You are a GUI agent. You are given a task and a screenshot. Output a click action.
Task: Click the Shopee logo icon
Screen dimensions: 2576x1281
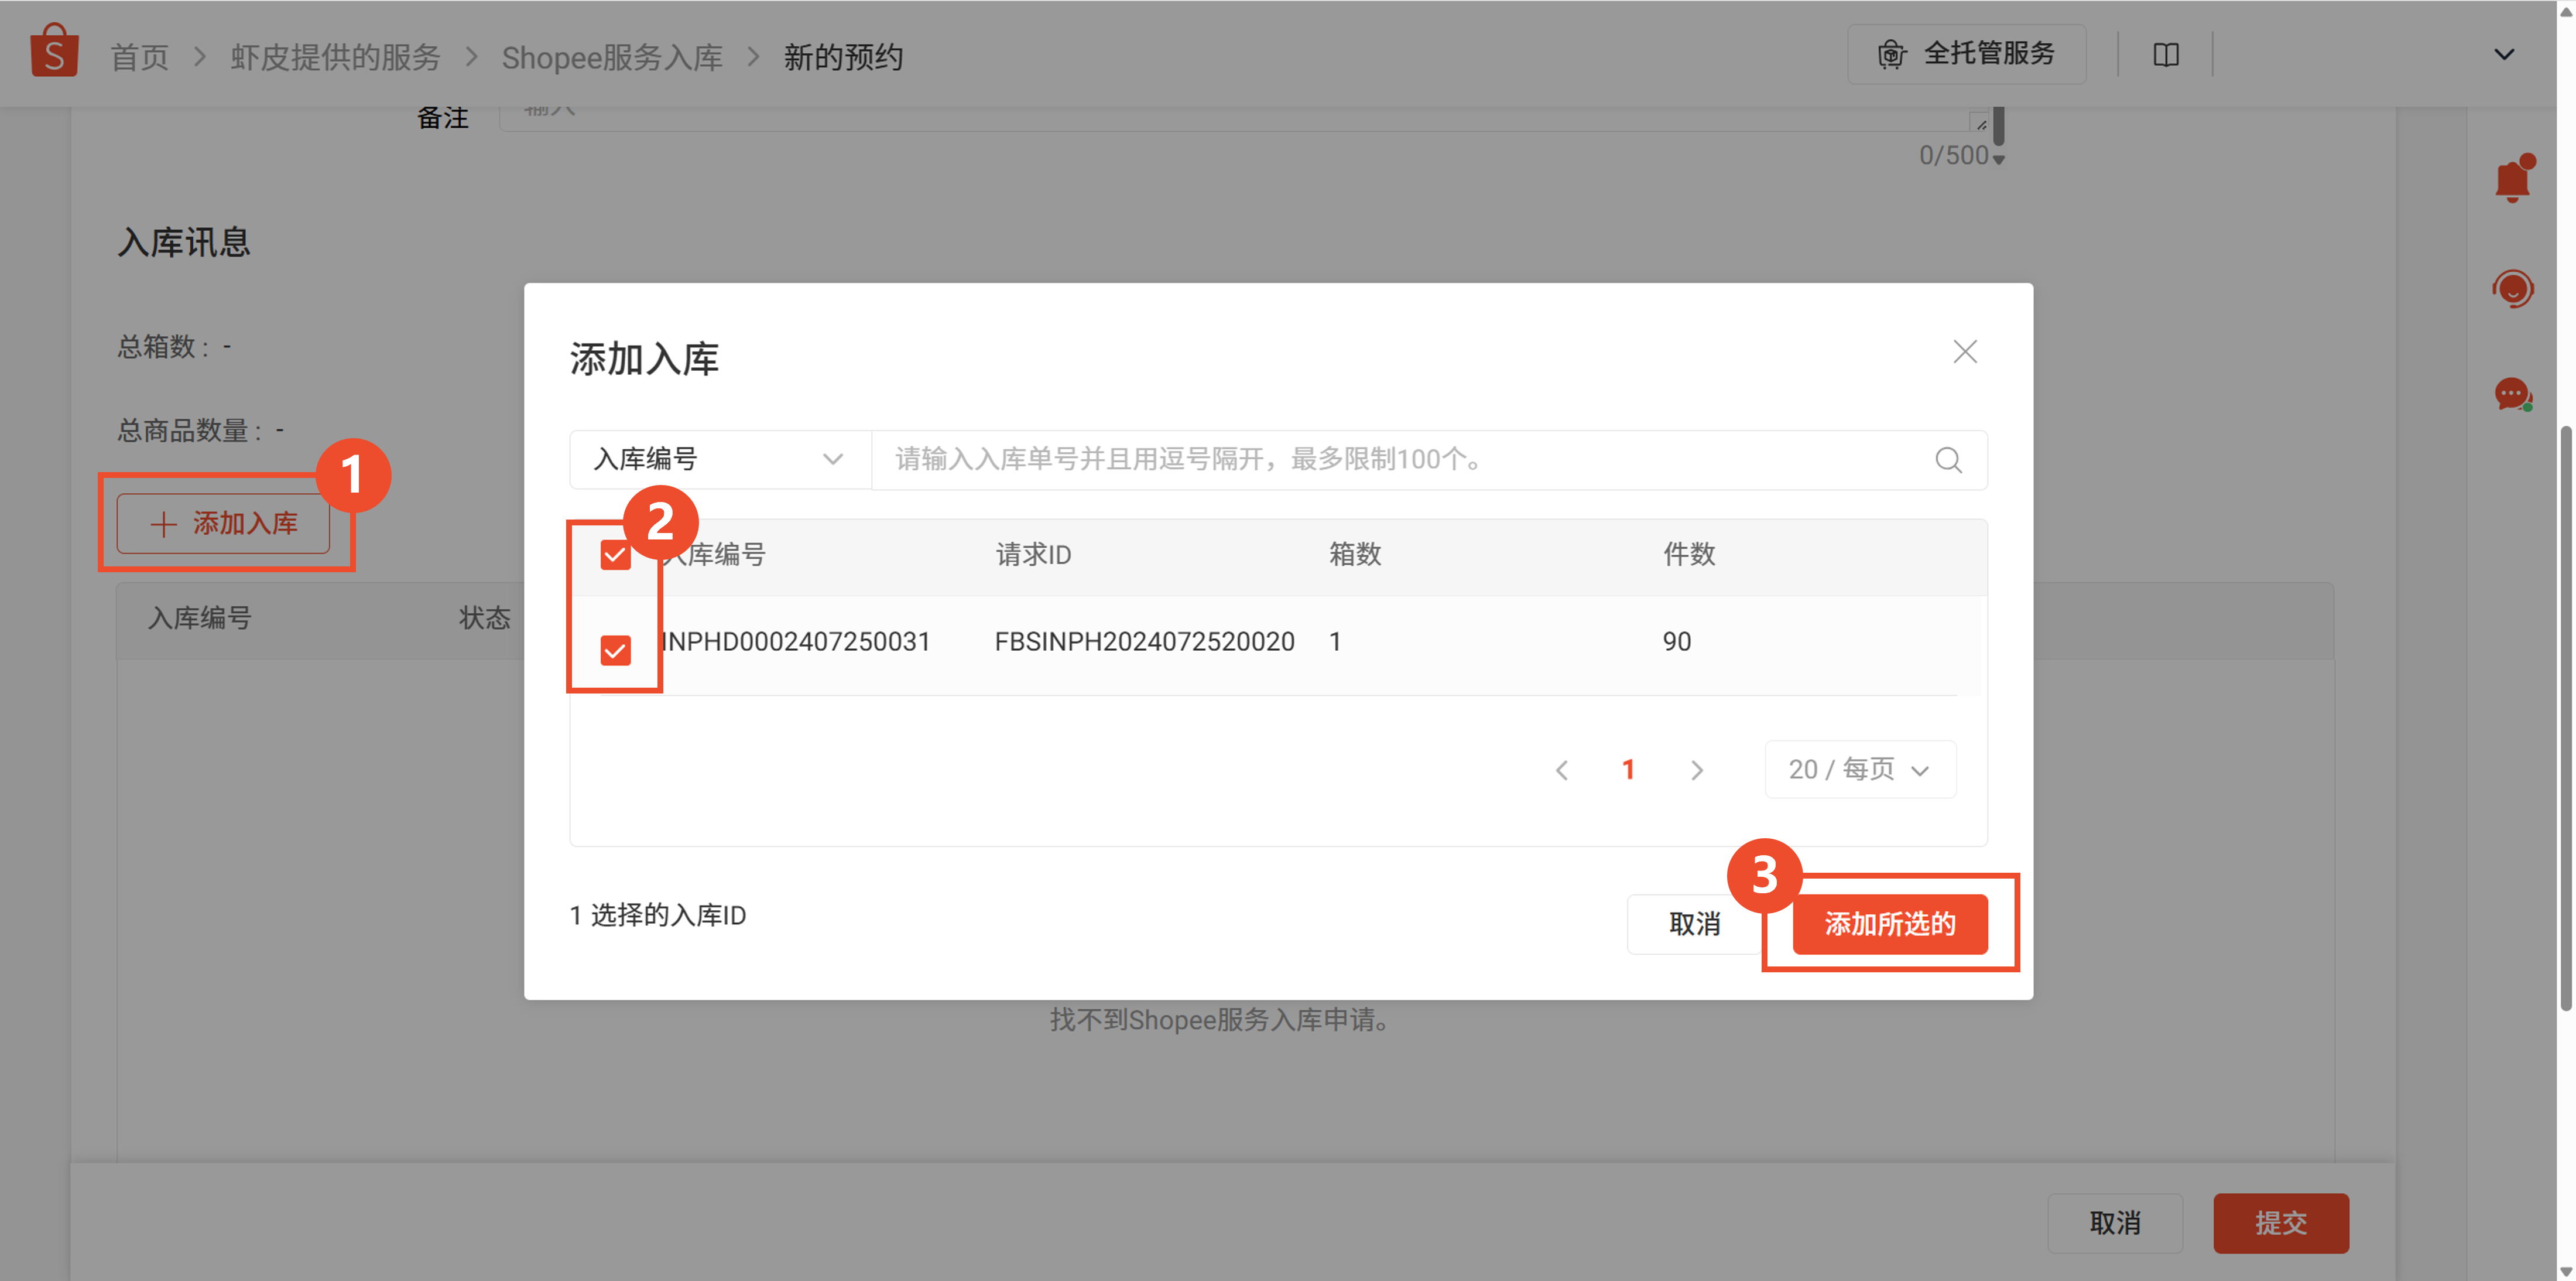(54, 51)
